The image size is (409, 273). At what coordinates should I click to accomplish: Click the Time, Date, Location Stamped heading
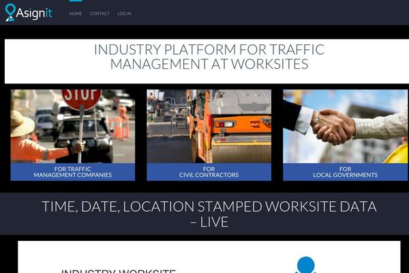click(x=209, y=214)
